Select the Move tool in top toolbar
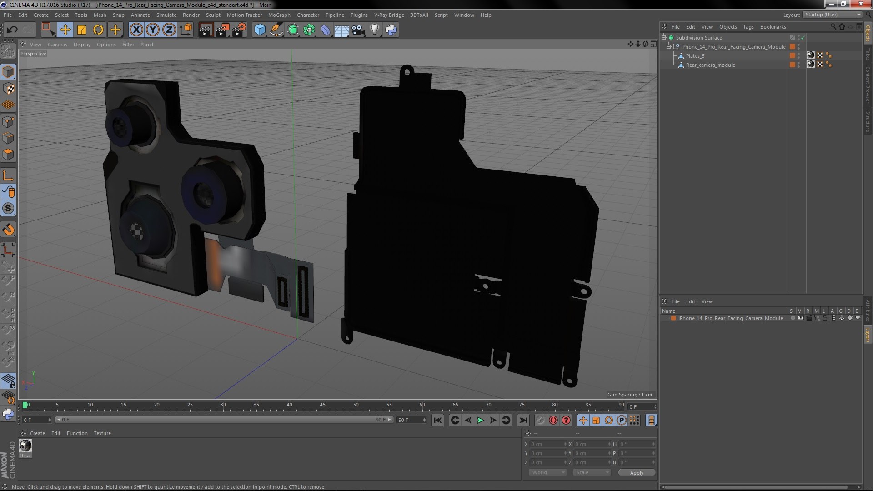This screenshot has height=491, width=873. click(x=65, y=30)
